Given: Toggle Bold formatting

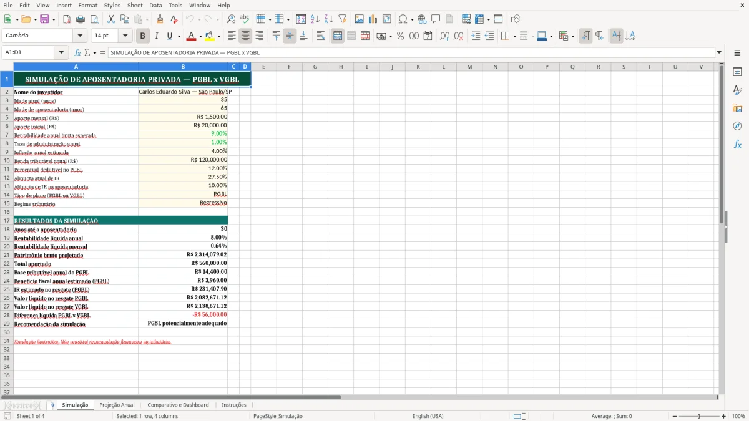Looking at the screenshot, I should pos(143,36).
